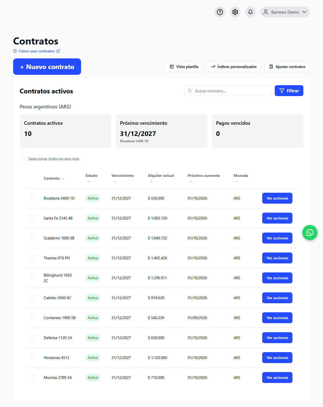Screen dimensions: 323x407
Task: Select the Rivadavia 5400 1D row checkbox
Action: [33, 198]
